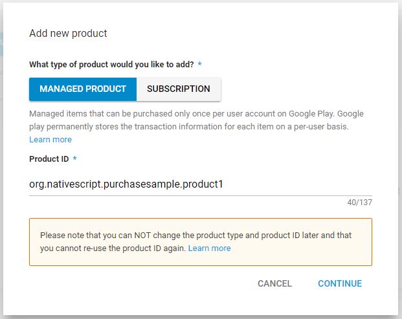The height and width of the screenshot is (319, 402).
Task: Click the Add new product dialog title
Action: [x=68, y=33]
